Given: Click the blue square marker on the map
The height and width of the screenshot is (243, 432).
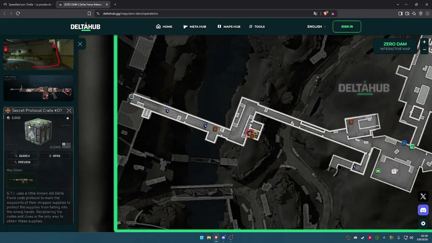Looking at the screenshot, I should click(404, 143).
